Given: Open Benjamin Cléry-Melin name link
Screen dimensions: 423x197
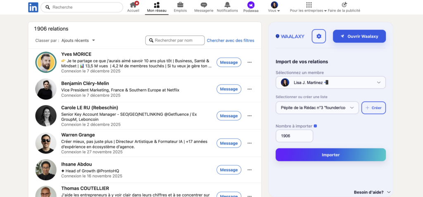Looking at the screenshot, I should (85, 83).
